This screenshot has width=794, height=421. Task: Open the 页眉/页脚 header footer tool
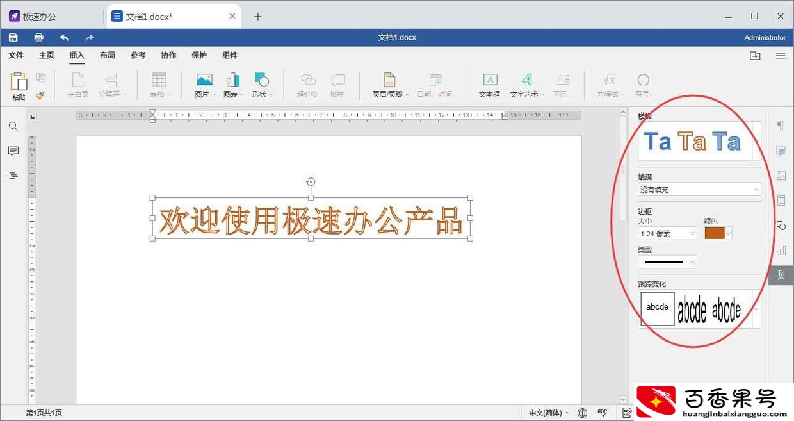point(389,85)
